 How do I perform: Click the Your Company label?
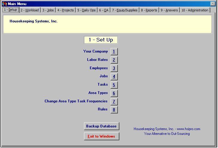[x=95, y=51]
